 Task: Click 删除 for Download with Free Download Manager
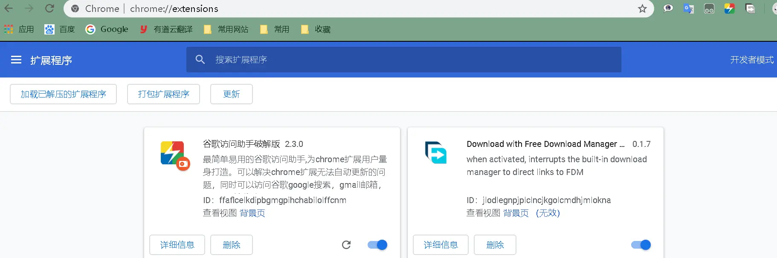coord(495,245)
